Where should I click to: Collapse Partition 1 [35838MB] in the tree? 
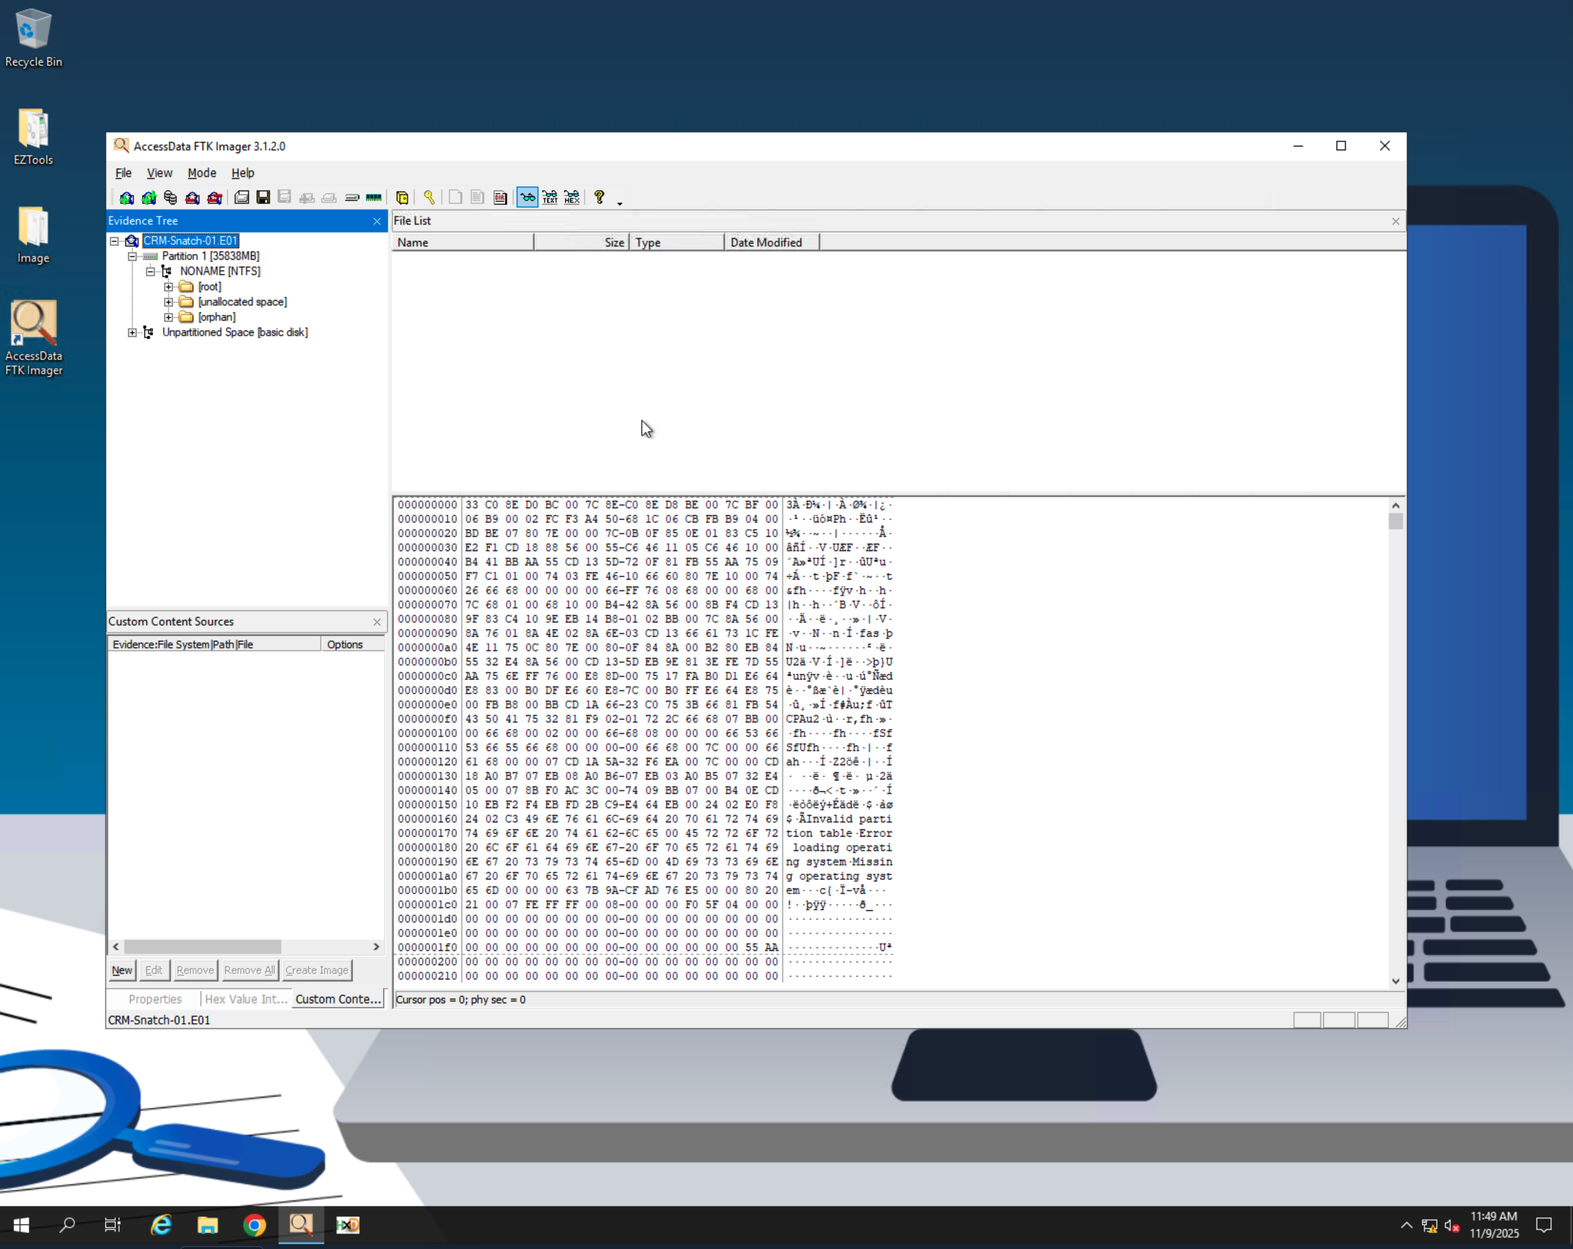tap(132, 255)
